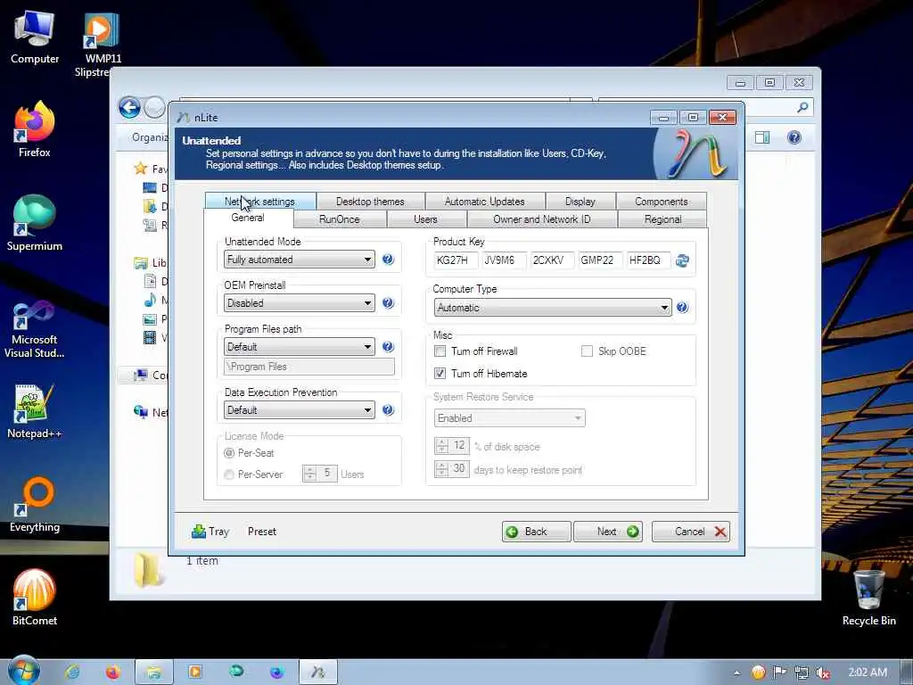Click help icon beside Data Execution Prevention

coord(388,410)
